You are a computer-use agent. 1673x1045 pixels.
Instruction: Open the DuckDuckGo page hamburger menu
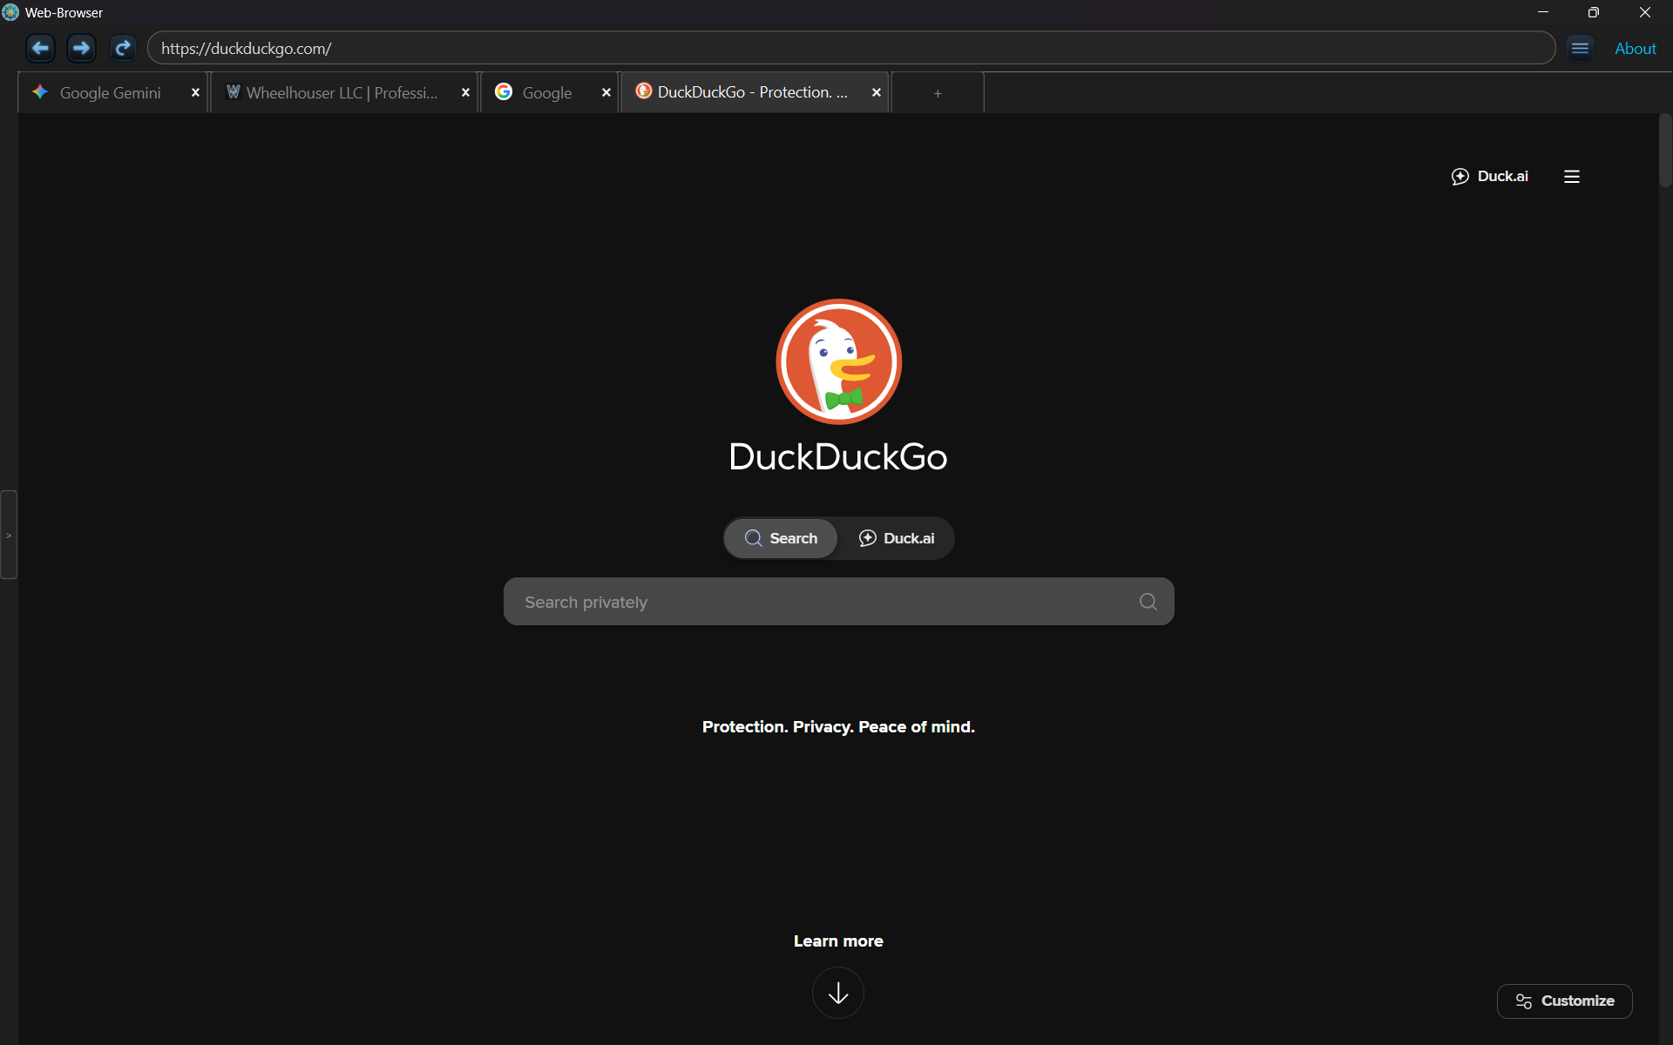tap(1572, 177)
